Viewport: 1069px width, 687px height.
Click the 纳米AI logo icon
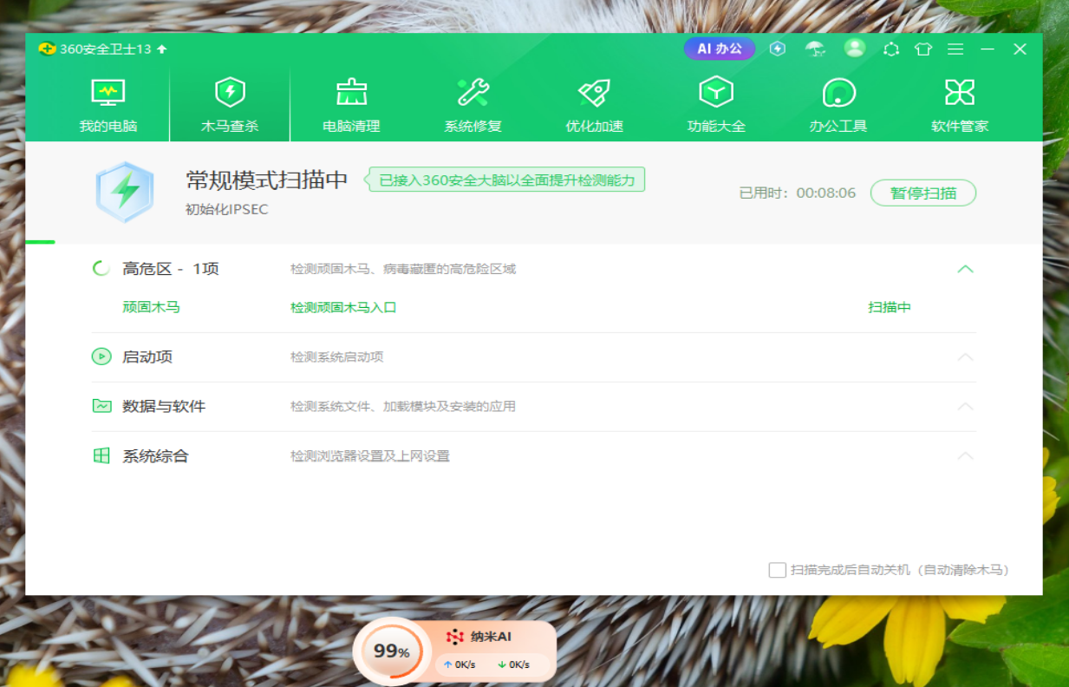tap(454, 637)
